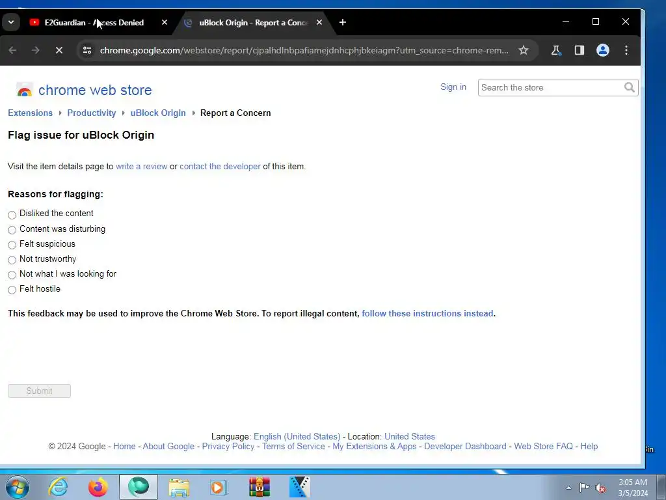666x500 pixels.
Task: Pick the Felt hostile reason
Action: [12, 290]
